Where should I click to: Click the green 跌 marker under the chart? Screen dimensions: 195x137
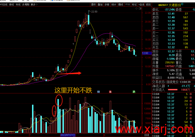[134, 92]
